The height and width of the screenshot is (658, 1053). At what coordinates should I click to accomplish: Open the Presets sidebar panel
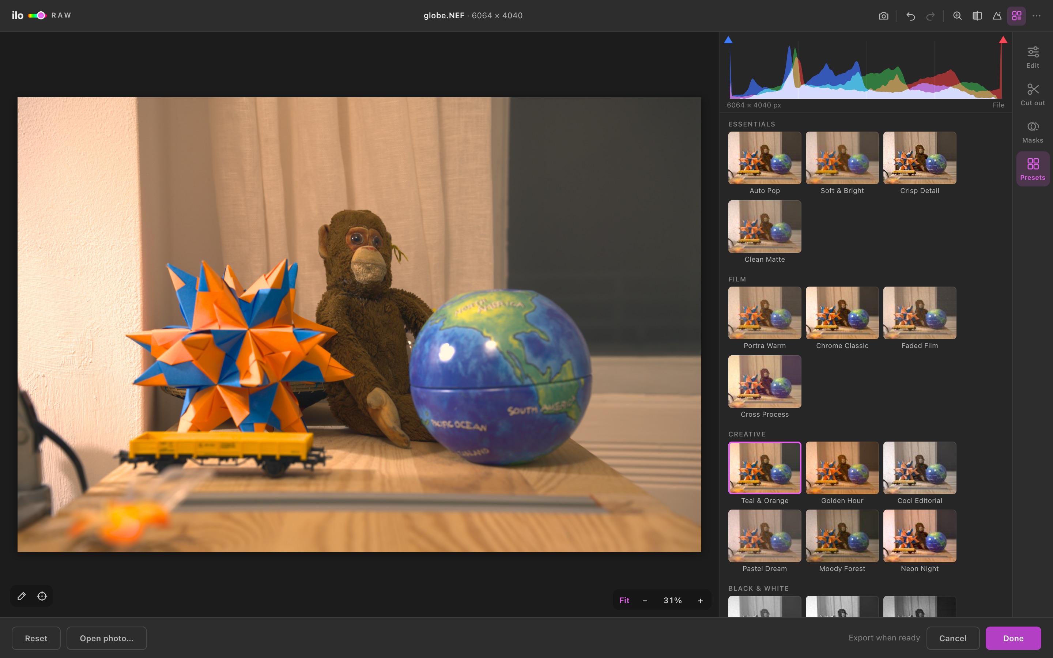[1033, 169]
